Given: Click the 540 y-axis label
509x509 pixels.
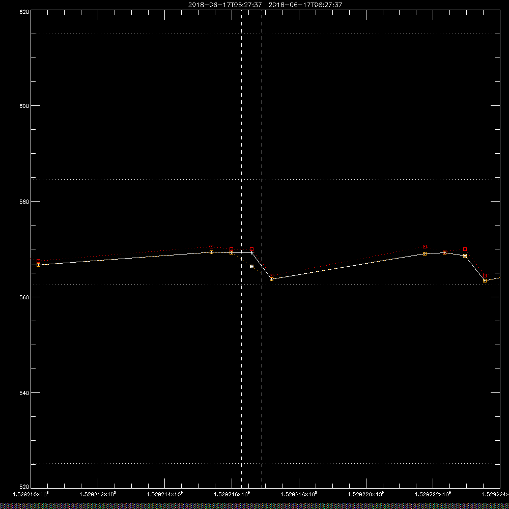Looking at the screenshot, I should tap(24, 393).
